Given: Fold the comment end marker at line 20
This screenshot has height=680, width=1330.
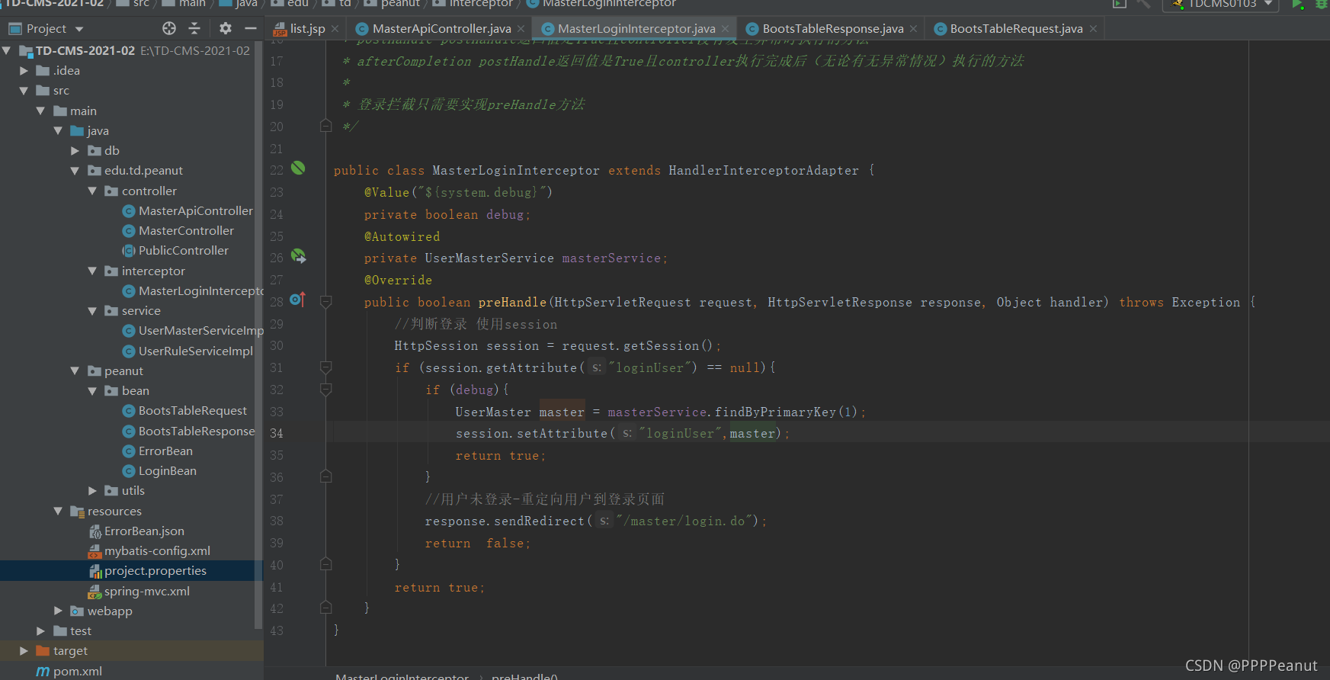Looking at the screenshot, I should tap(326, 126).
